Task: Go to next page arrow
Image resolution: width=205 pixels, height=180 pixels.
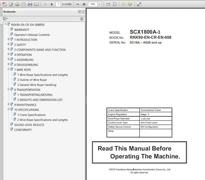Action: (x=52, y=4)
